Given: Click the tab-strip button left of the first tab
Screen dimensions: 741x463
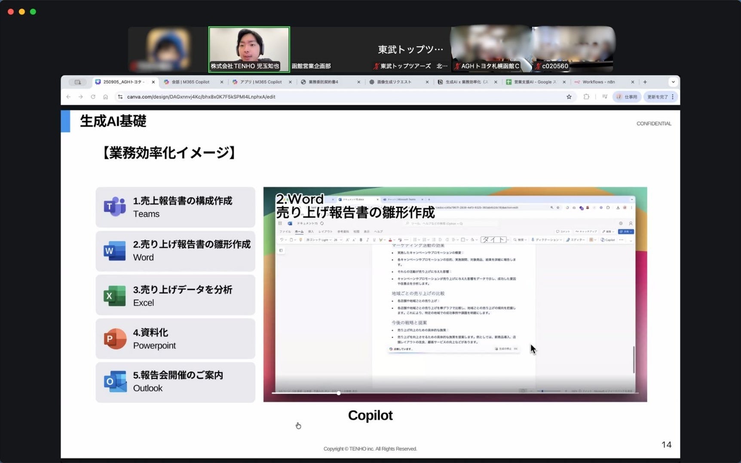Looking at the screenshot, I should pyautogui.click(x=78, y=82).
